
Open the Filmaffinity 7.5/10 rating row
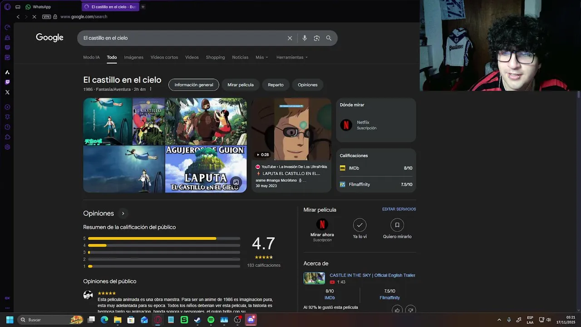376,184
